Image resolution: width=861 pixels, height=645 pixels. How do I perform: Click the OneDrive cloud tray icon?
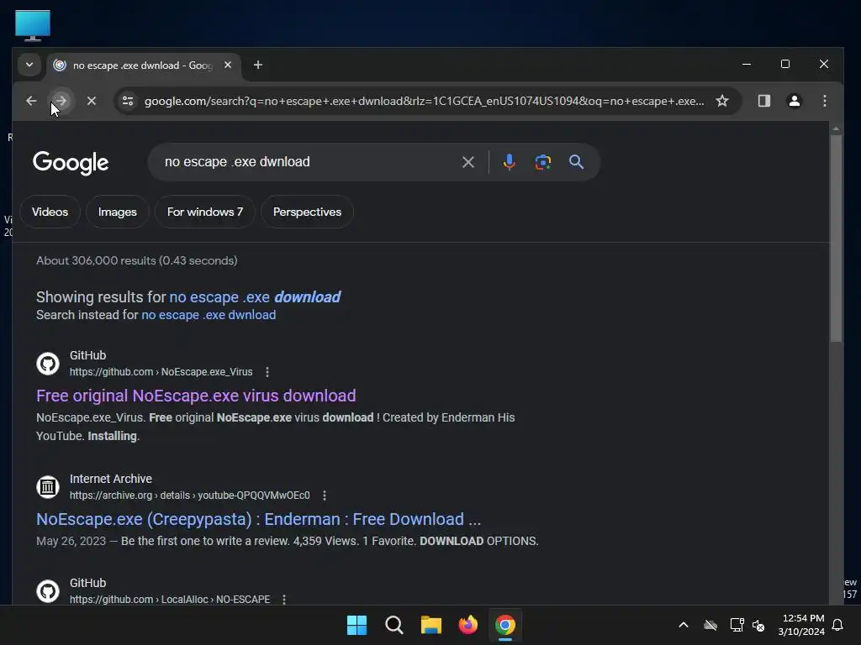click(x=710, y=625)
